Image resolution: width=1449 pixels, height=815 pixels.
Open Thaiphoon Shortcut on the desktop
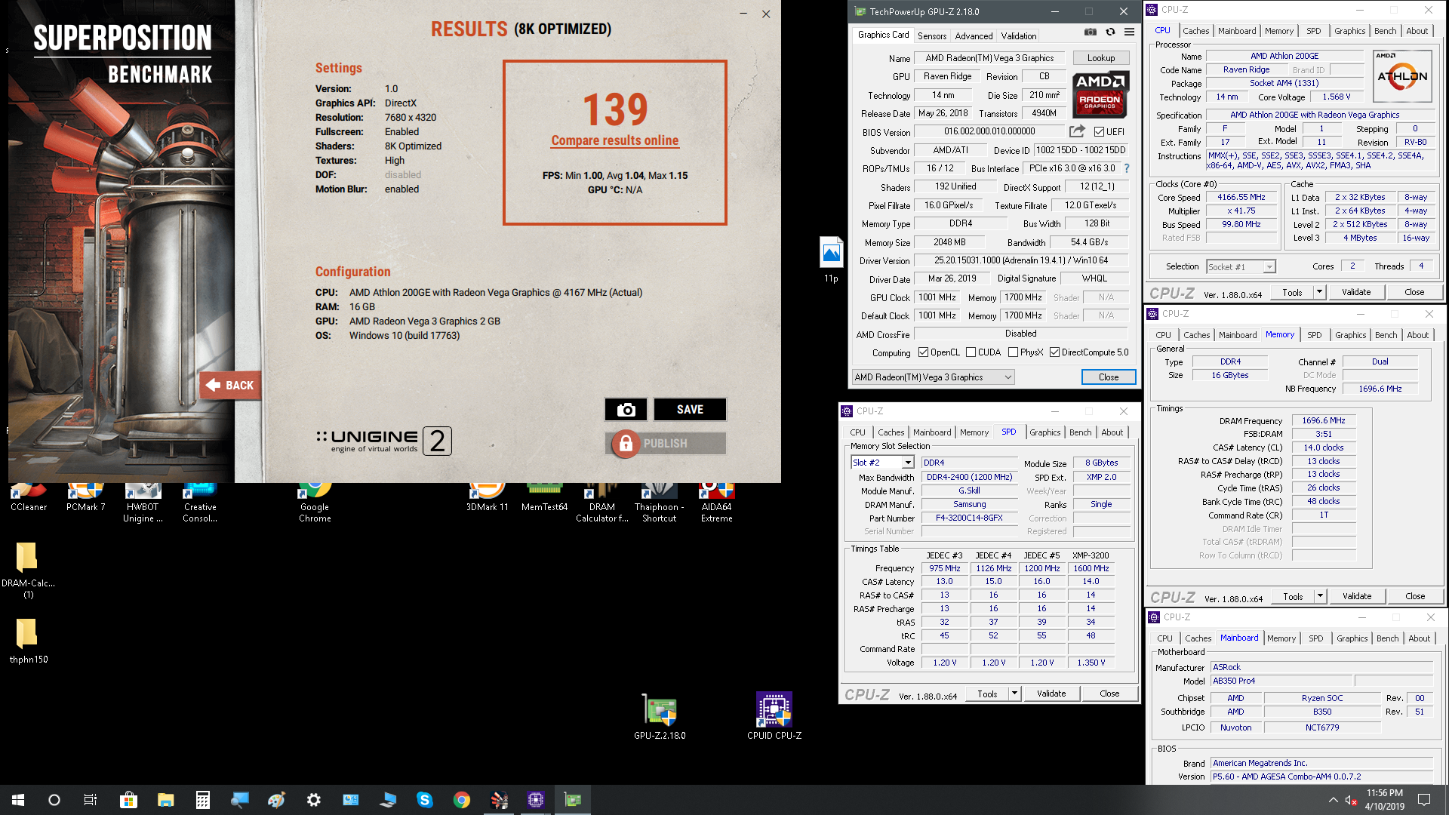659,503
